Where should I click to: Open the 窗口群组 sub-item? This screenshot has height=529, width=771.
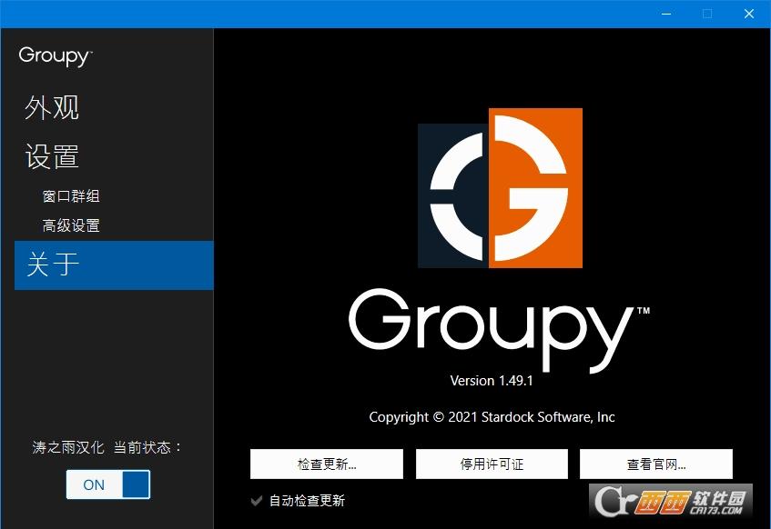[71, 196]
